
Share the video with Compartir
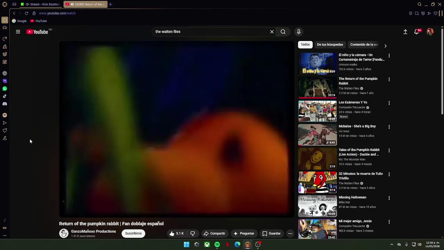tap(214, 234)
